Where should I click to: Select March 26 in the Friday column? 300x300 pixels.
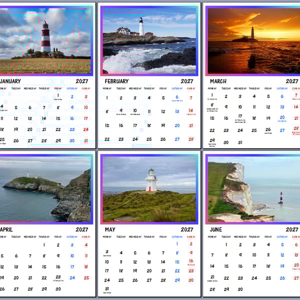[x=268, y=129]
